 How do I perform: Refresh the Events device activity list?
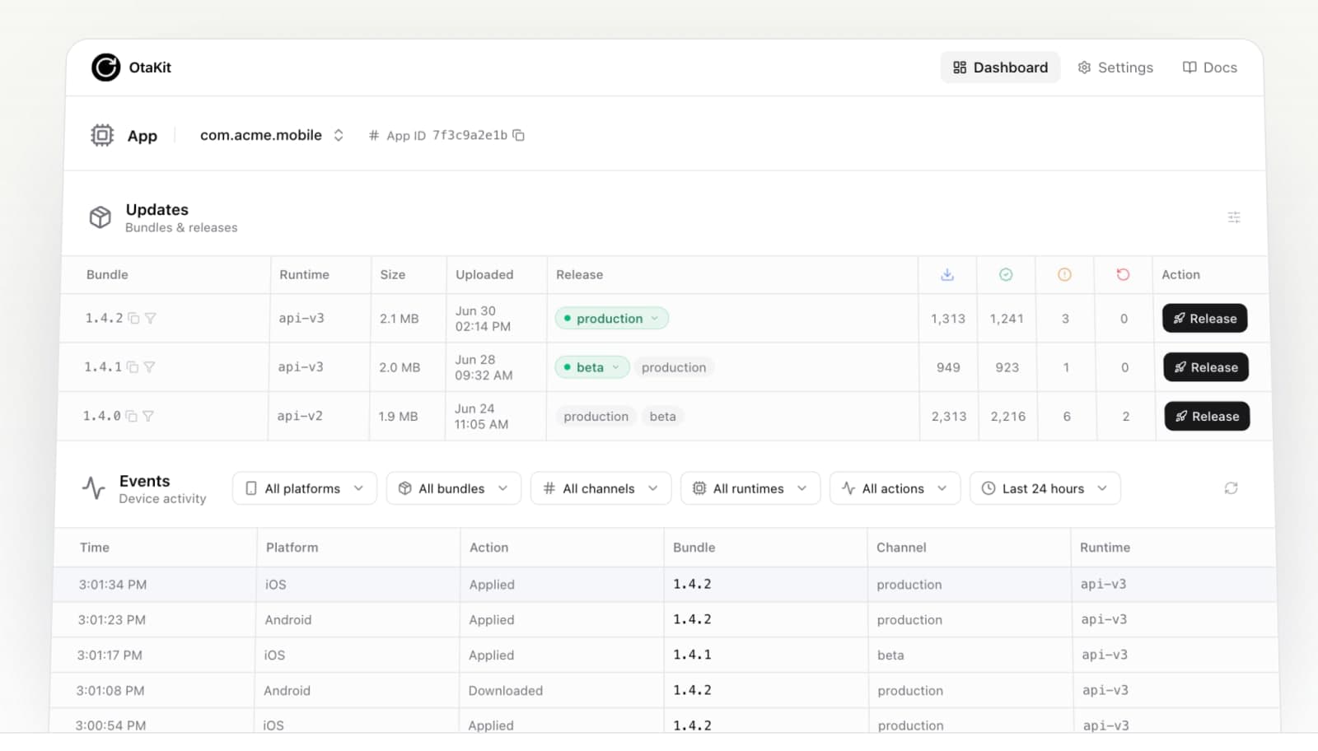pyautogui.click(x=1232, y=488)
